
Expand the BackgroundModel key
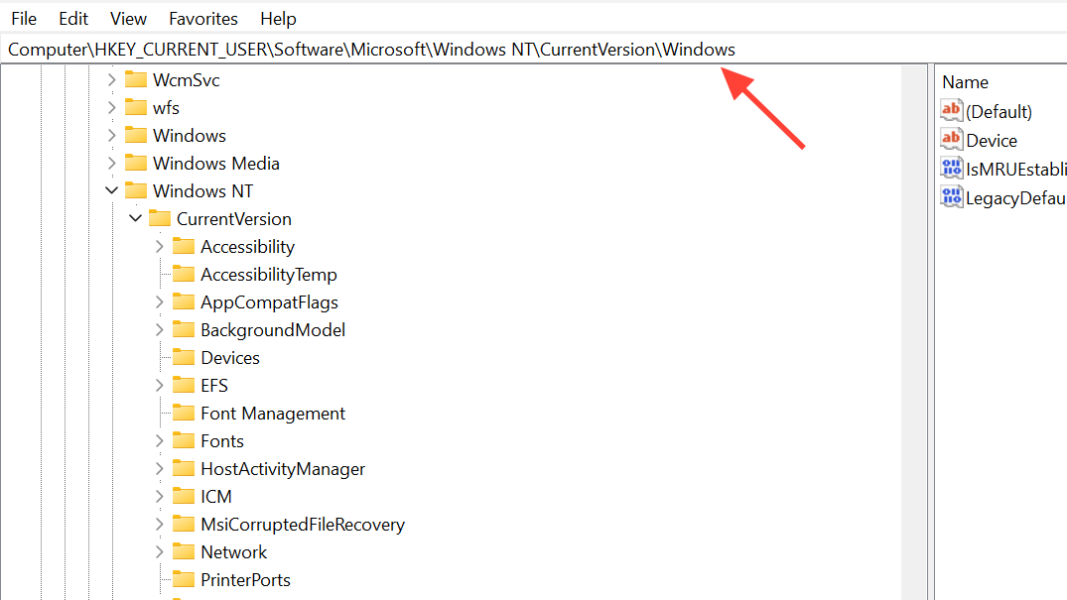[159, 330]
